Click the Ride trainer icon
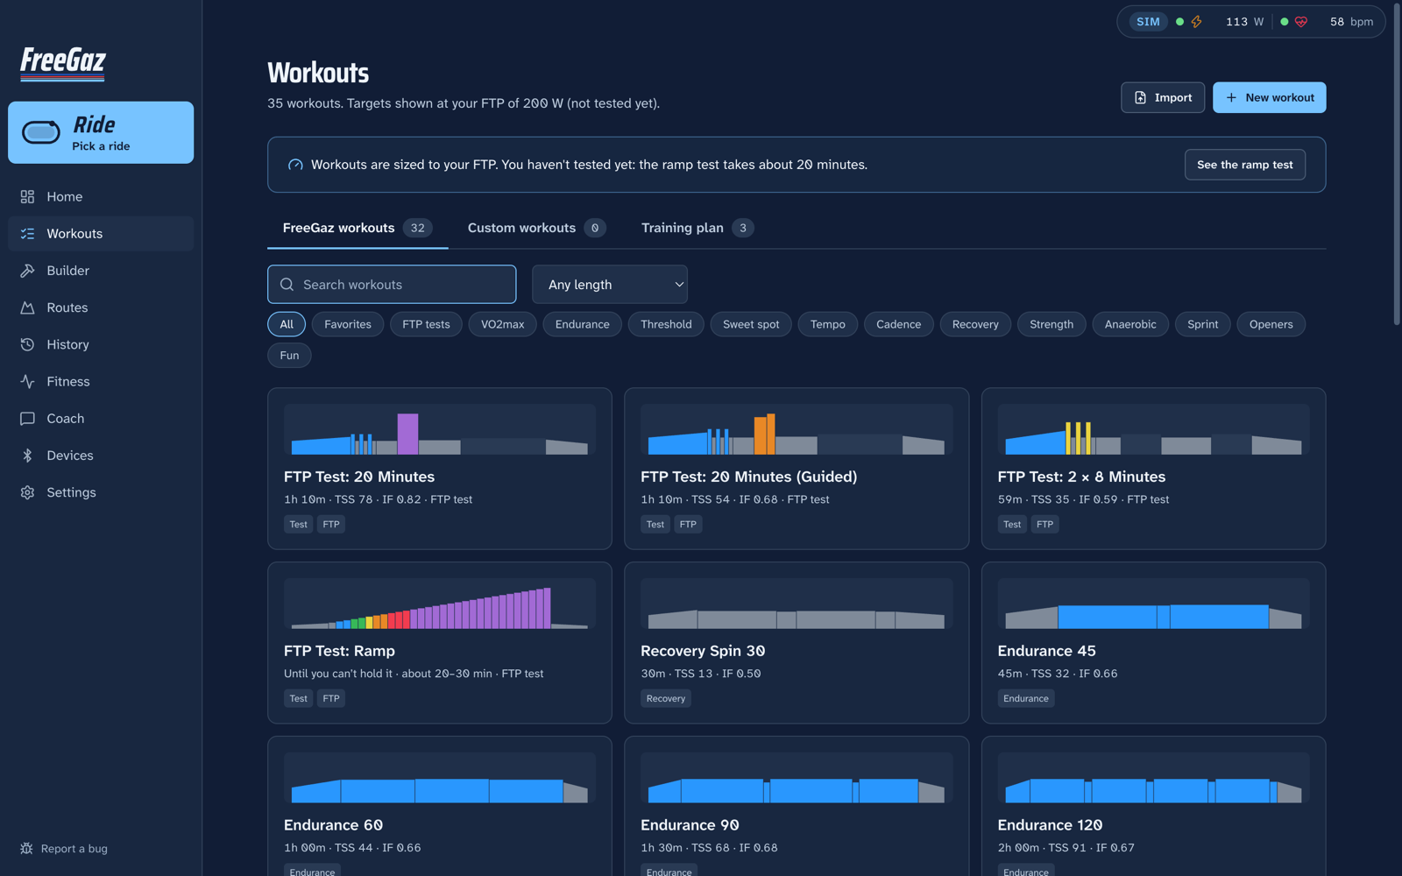Screen dimensions: 1402x876 pos(41,132)
